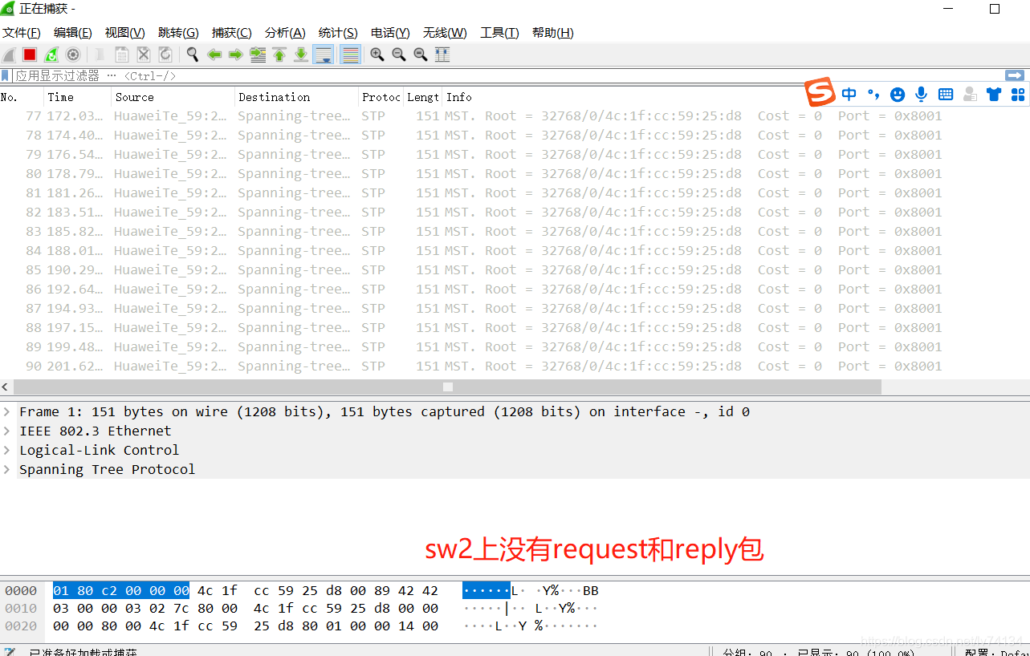Open the 统计(S) menu

coord(338,33)
